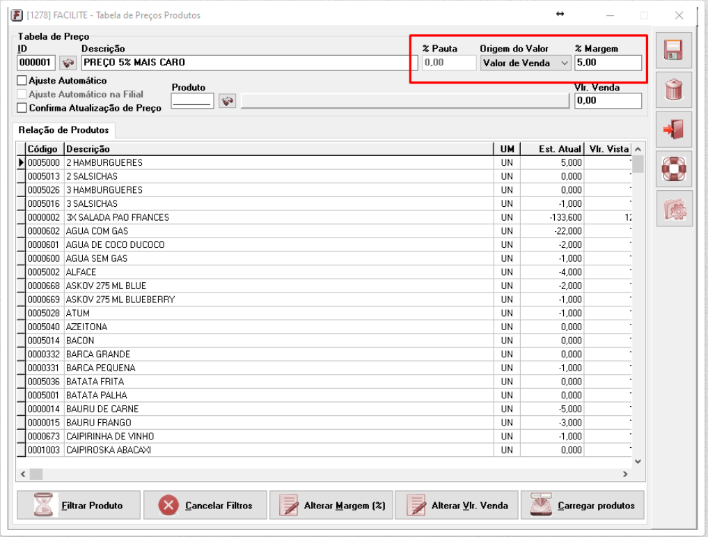
Task: Click the lookup icon beside the ID field
Action: [x=68, y=63]
